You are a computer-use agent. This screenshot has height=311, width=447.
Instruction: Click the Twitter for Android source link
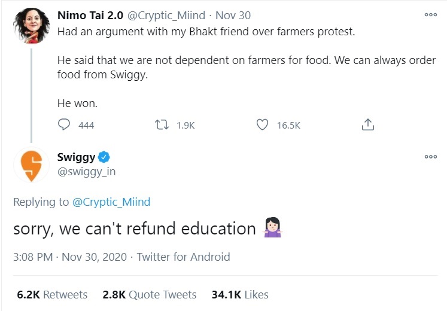coord(183,257)
